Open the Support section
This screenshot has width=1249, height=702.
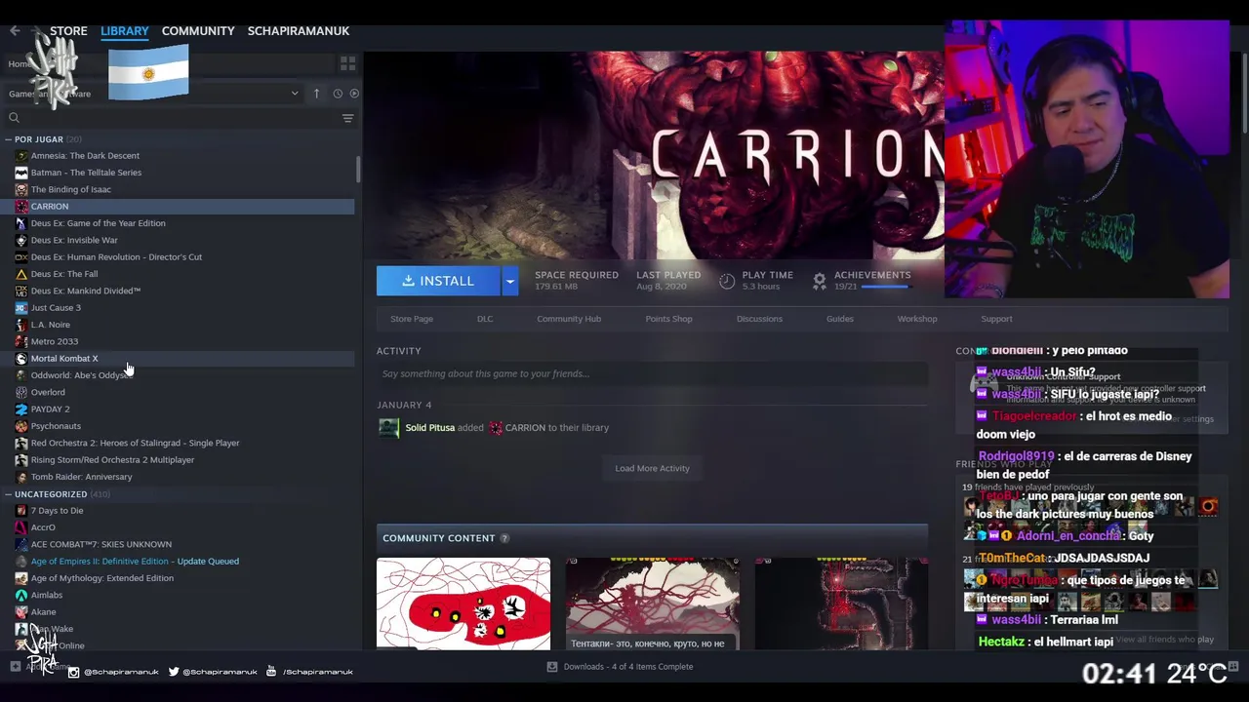coord(996,319)
